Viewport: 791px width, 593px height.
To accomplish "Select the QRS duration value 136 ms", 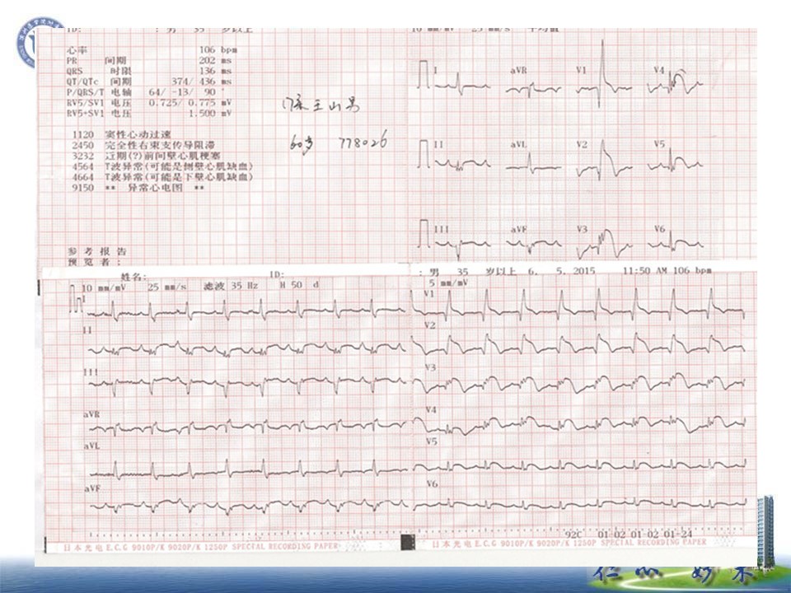I will point(215,71).
